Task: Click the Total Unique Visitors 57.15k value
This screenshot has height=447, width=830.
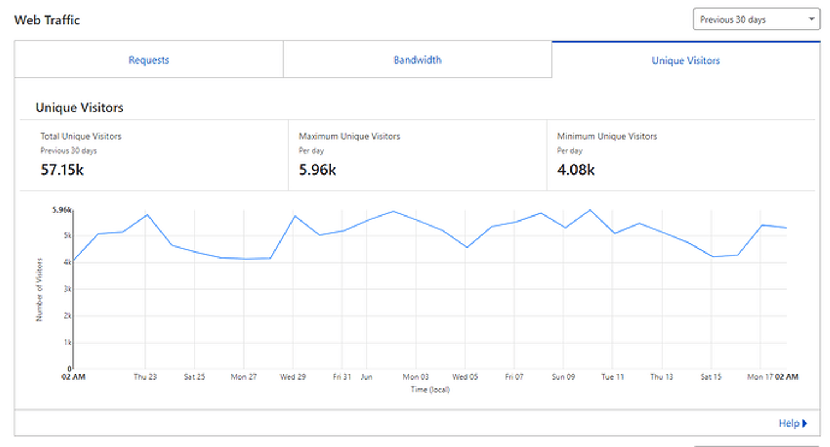Action: pyautogui.click(x=62, y=170)
